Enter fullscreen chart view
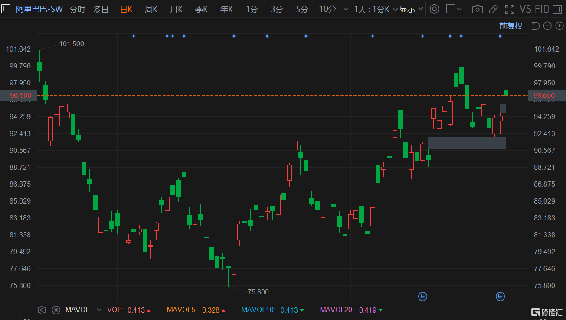This screenshot has width=566, height=320. 510,9
